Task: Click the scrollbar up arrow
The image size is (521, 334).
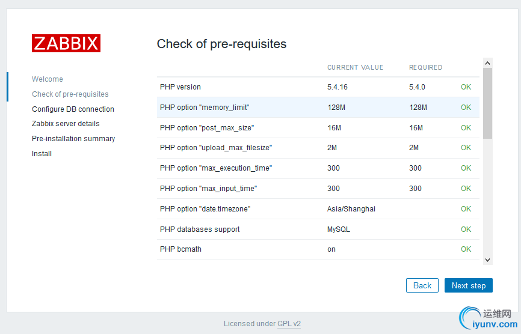Action: 487,62
